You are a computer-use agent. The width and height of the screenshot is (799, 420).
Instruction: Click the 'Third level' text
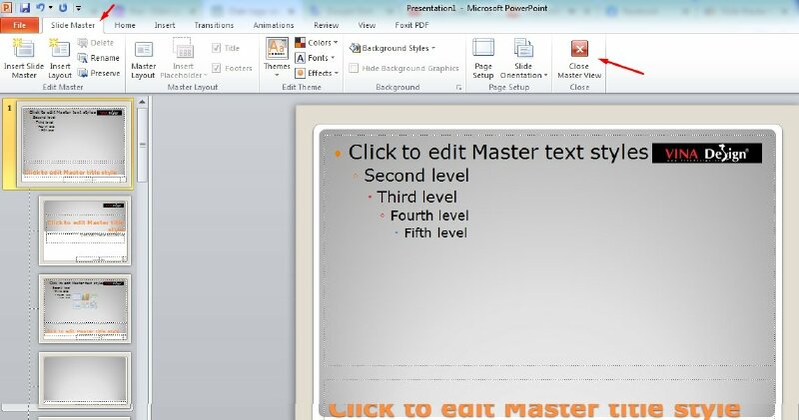click(416, 197)
